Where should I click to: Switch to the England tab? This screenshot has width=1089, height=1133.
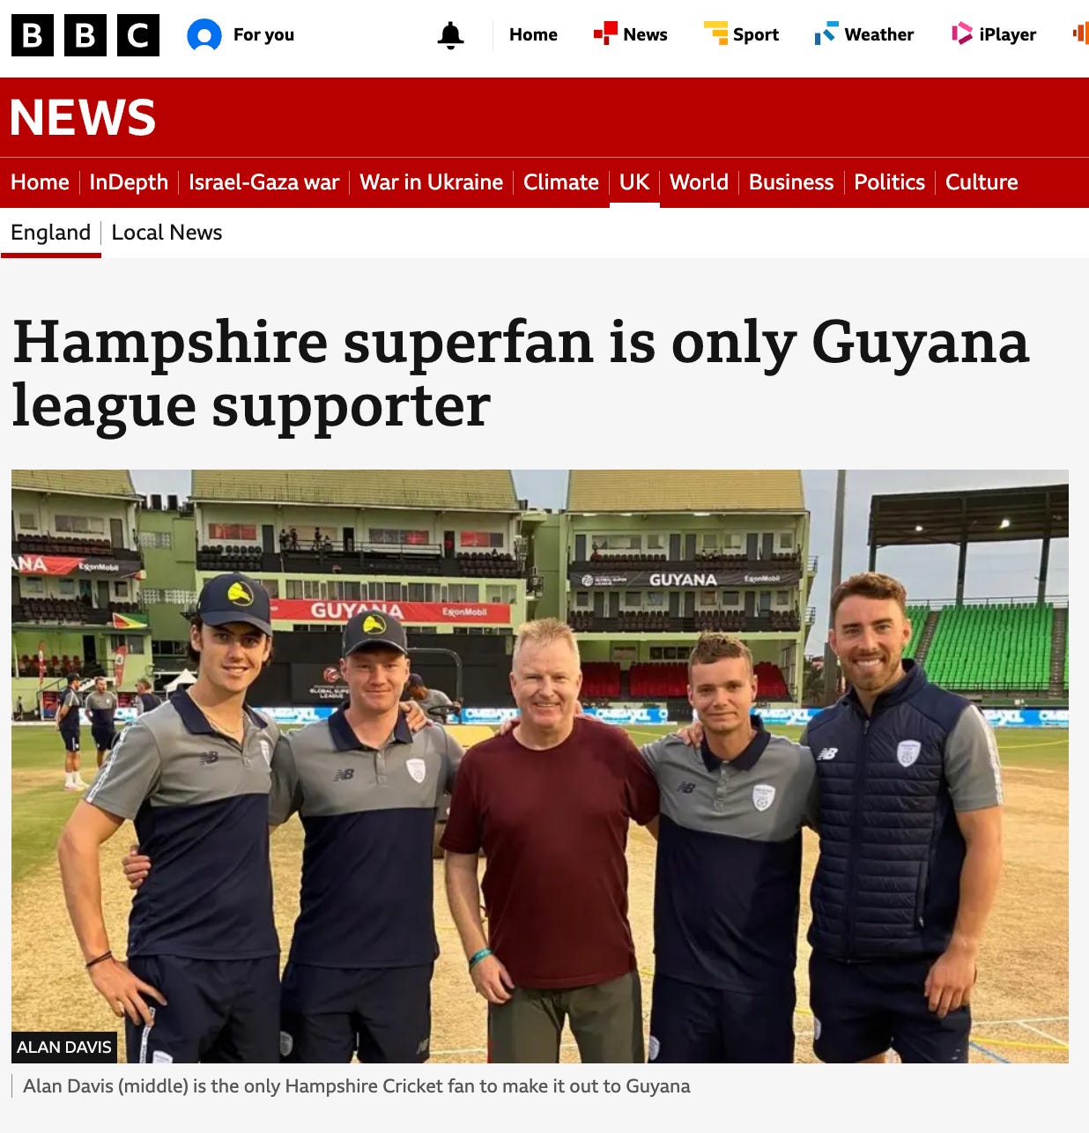51,233
